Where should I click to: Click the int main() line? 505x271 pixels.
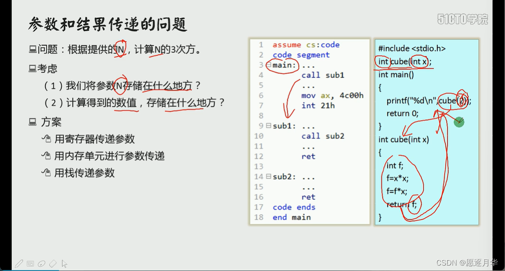coord(396,75)
